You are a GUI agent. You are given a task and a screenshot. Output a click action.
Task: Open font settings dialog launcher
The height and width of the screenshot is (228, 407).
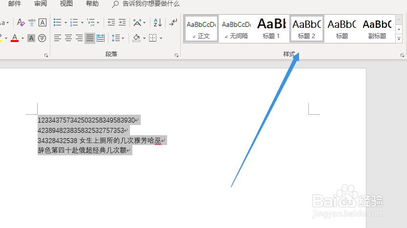46,55
